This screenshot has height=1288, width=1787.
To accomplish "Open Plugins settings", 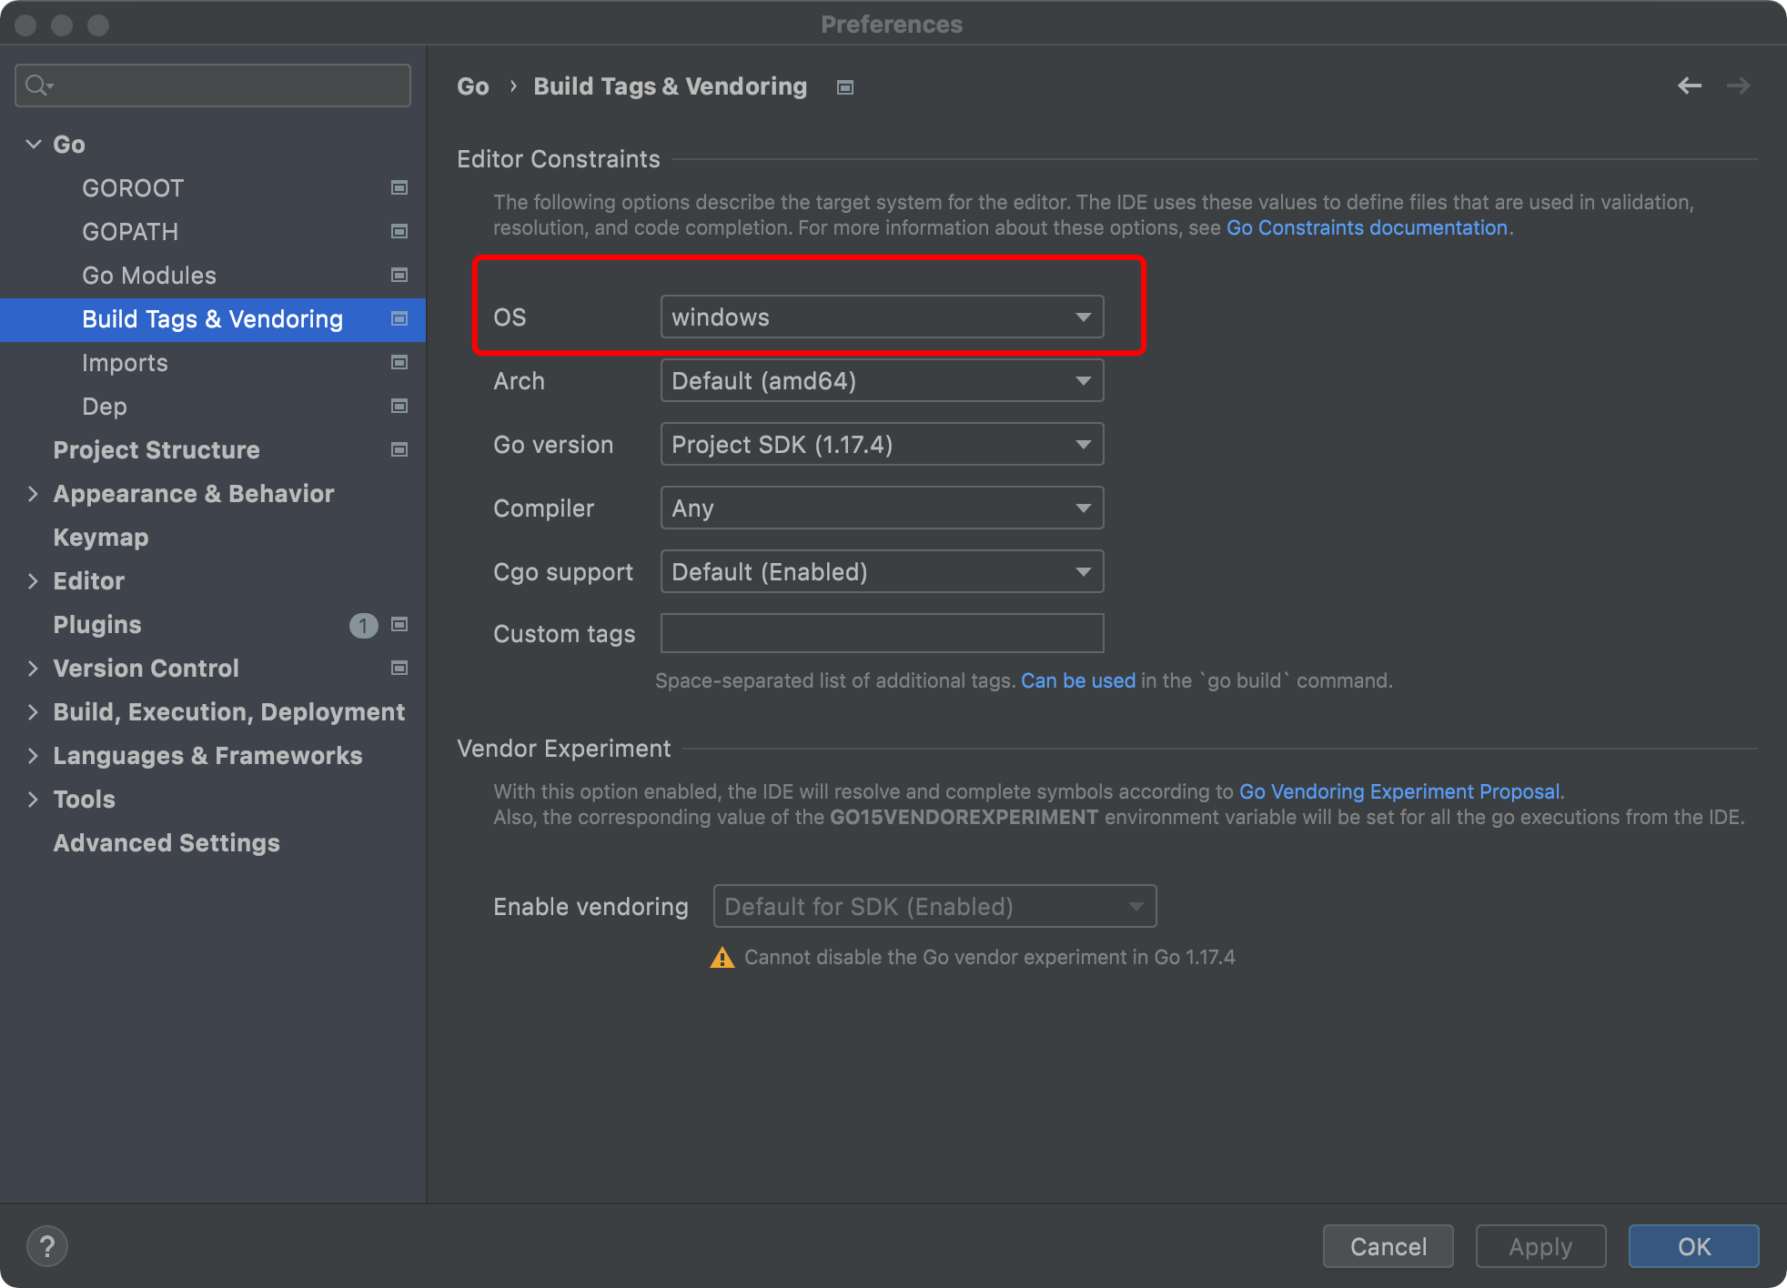I will click(213, 624).
